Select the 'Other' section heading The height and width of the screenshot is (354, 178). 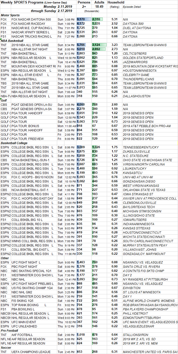tap(5, 258)
